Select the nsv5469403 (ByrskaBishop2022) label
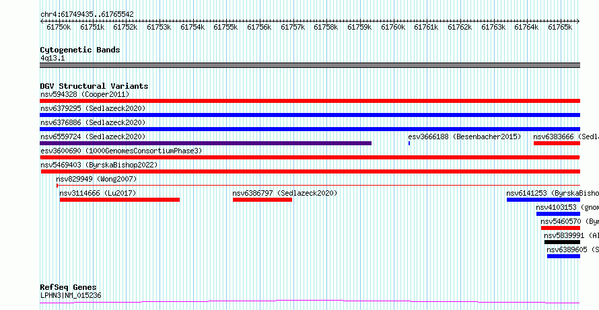The width and height of the screenshot is (599, 310). point(99,165)
